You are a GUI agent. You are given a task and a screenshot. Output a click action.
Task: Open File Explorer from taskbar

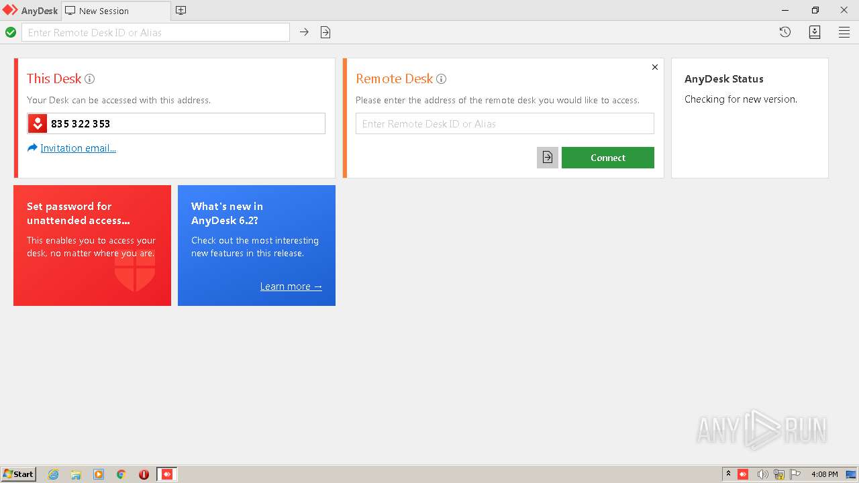tap(76, 474)
